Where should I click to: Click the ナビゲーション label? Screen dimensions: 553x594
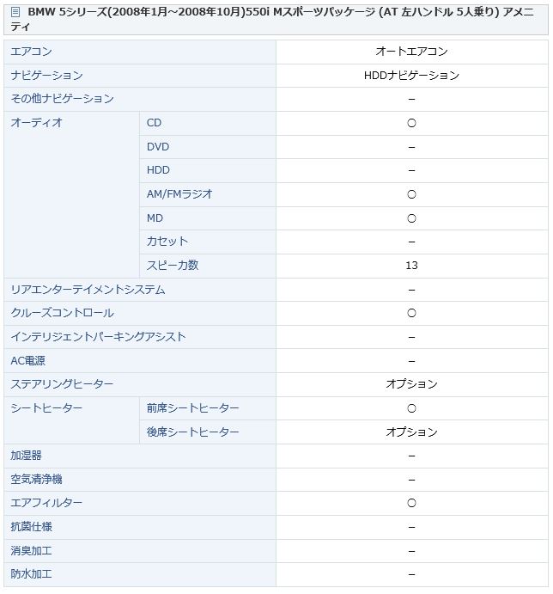click(x=46, y=76)
